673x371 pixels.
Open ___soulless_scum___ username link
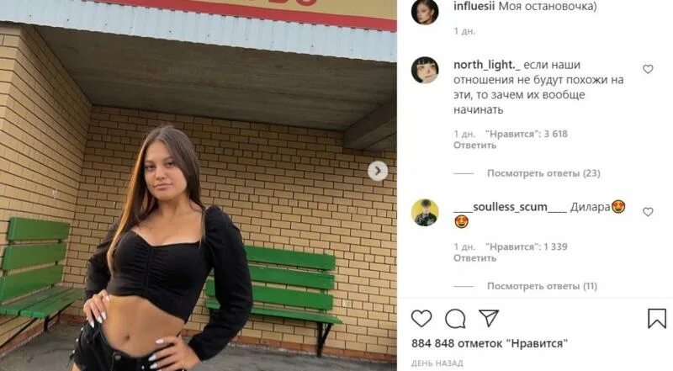coord(511,207)
